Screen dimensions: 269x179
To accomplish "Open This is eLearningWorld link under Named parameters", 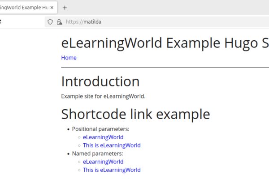I will [x=112, y=170].
